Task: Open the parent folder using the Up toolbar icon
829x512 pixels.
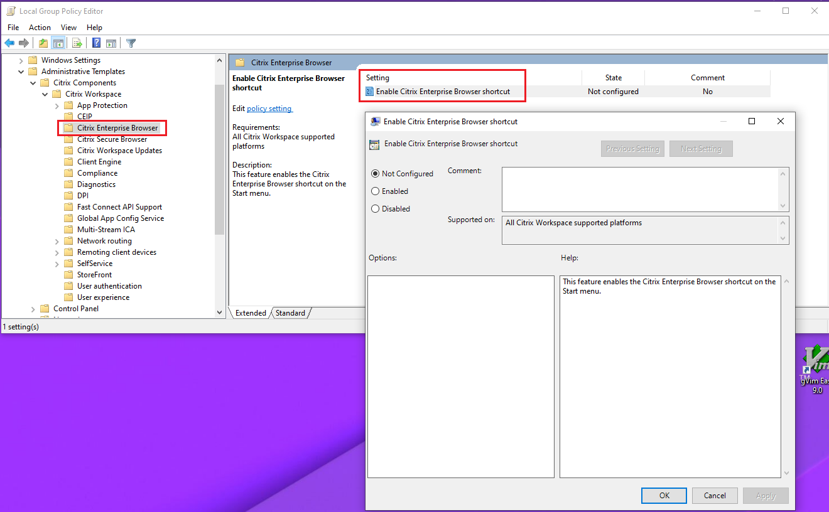Action: pos(42,43)
